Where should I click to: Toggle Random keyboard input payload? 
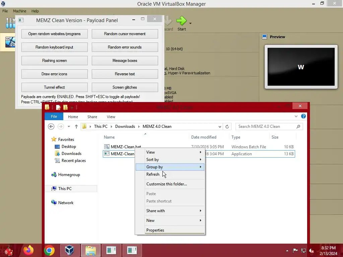pyautogui.click(x=55, y=47)
